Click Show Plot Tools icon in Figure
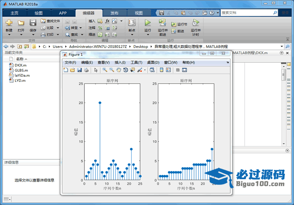This screenshot has width=294, height=205. click(x=185, y=70)
